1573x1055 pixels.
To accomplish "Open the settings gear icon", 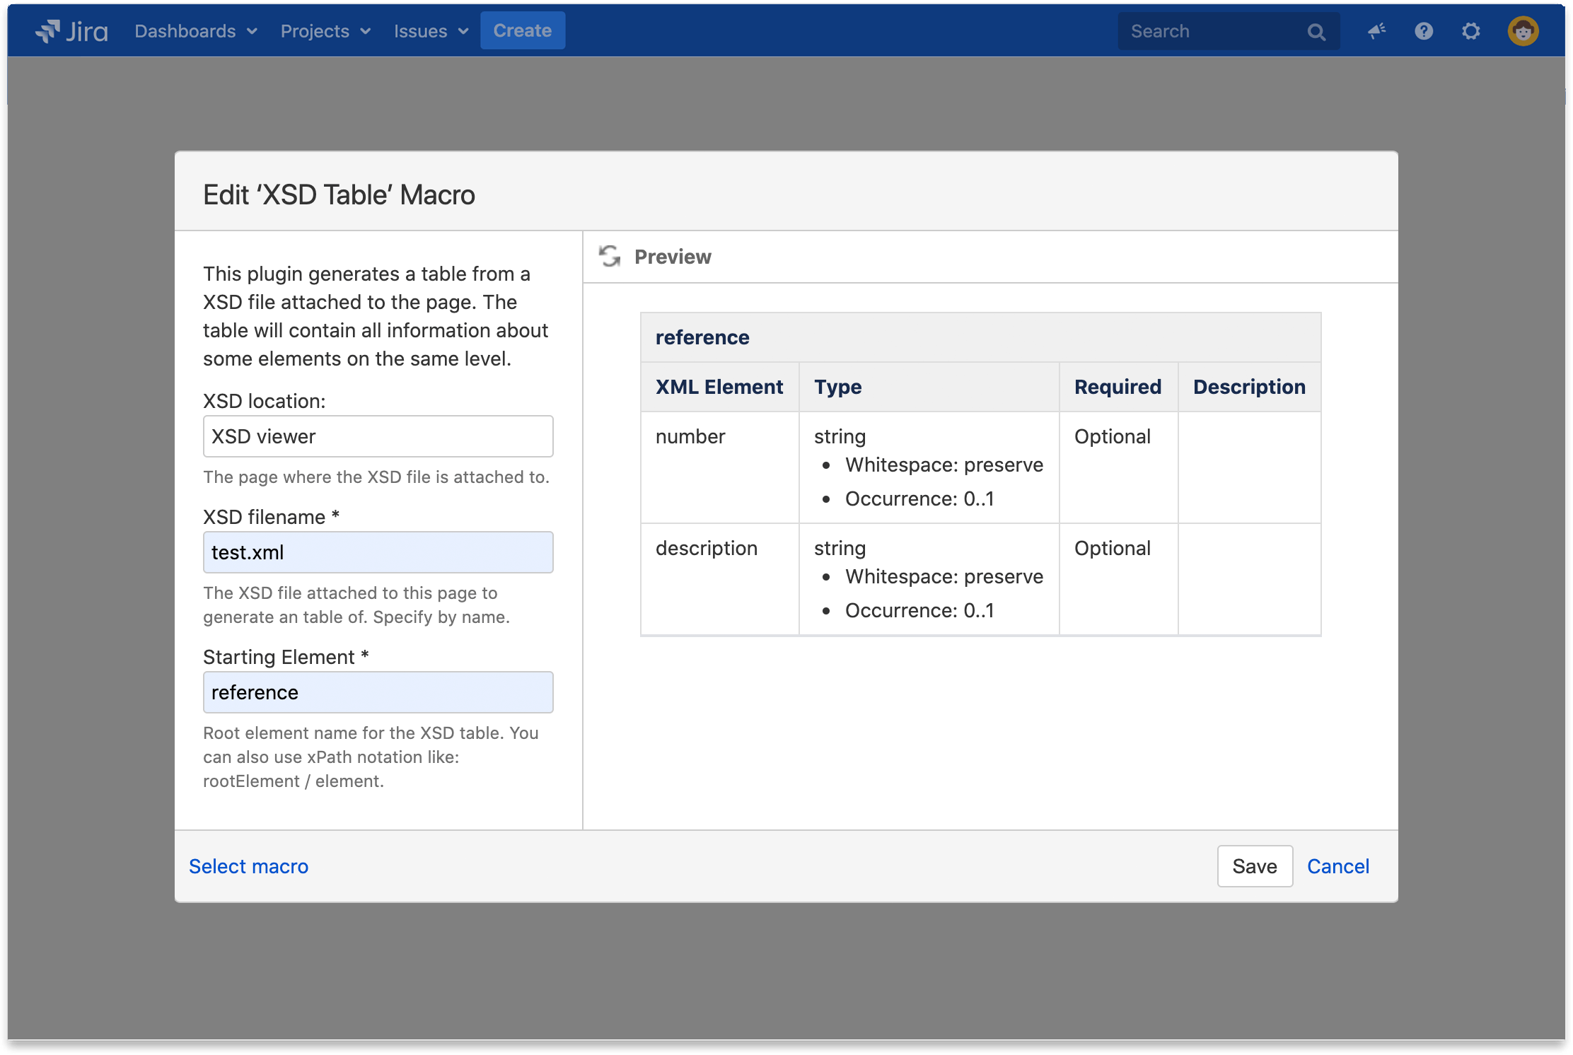I will click(1471, 31).
